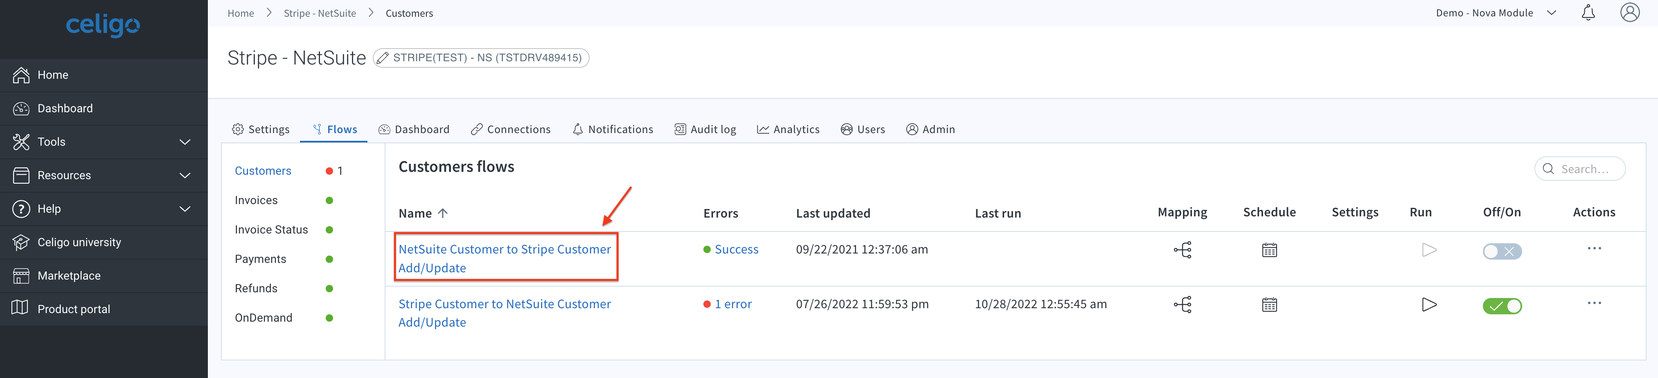Select Customers flow group
This screenshot has height=378, width=1658.
[263, 171]
